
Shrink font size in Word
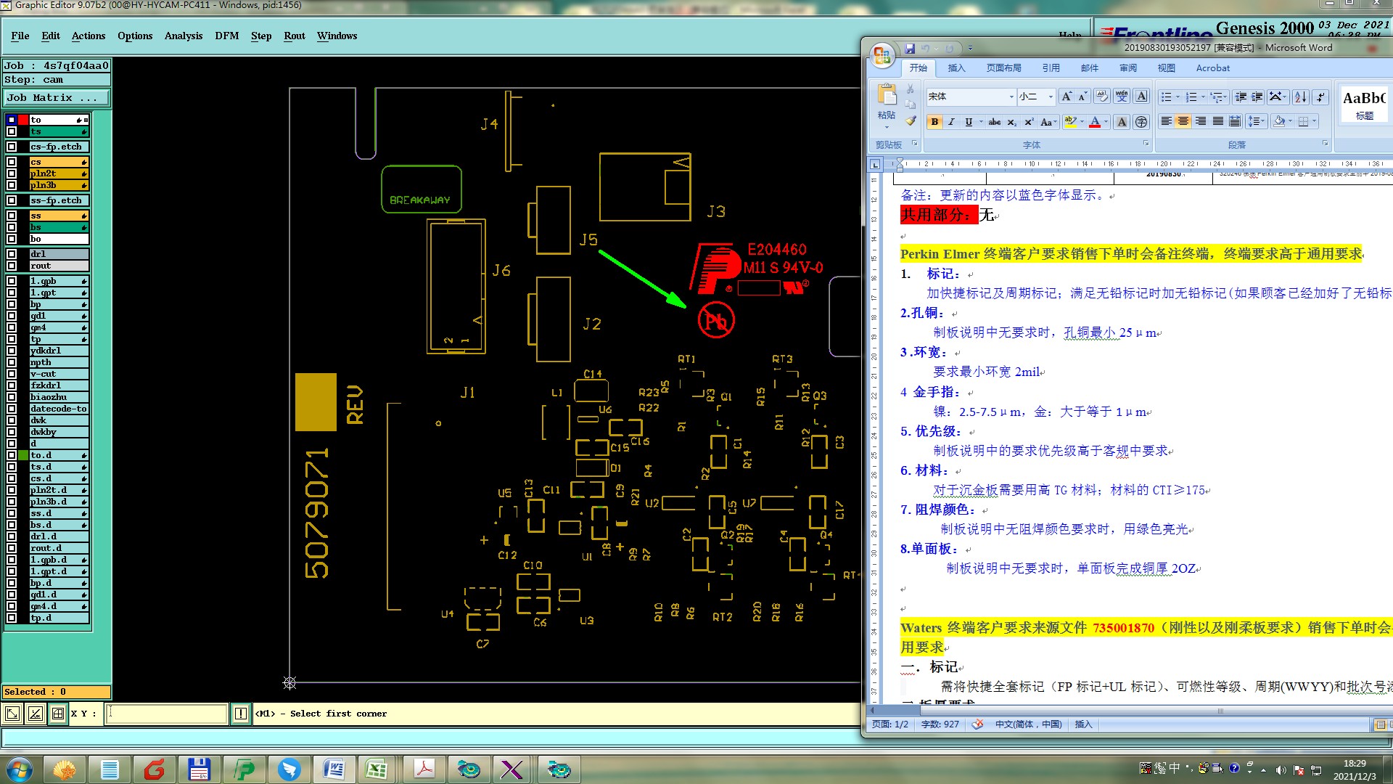[1082, 97]
